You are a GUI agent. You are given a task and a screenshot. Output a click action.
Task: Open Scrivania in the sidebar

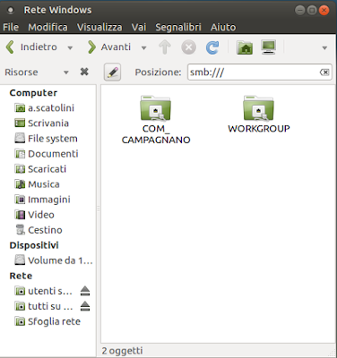click(x=42, y=124)
